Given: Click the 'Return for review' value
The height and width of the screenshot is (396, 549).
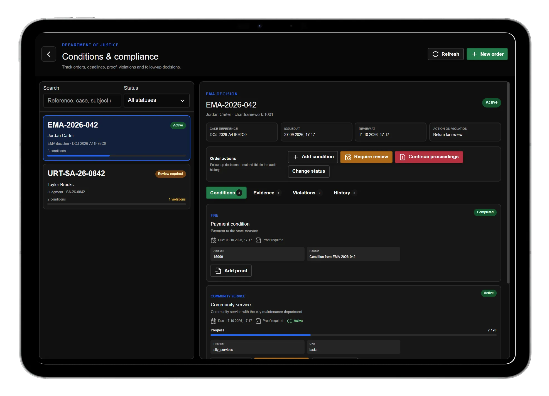Looking at the screenshot, I should (x=447, y=135).
